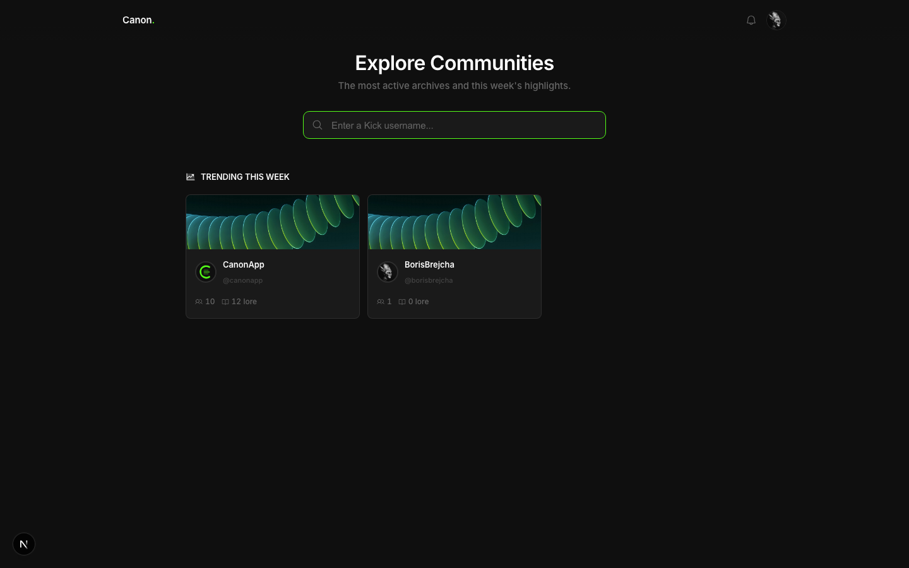Click the search magnifier icon
The height and width of the screenshot is (568, 909).
pyautogui.click(x=318, y=125)
